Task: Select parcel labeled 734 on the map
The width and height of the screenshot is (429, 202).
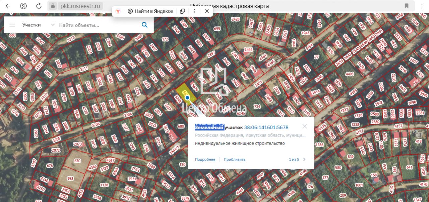Action: [x=257, y=107]
